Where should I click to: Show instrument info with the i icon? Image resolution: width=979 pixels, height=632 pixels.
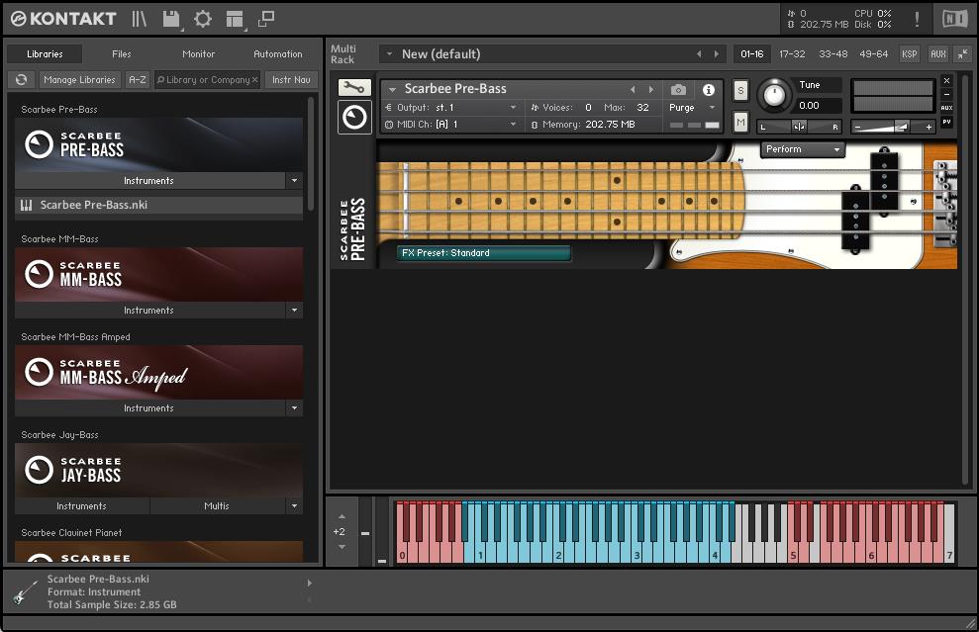click(x=709, y=90)
